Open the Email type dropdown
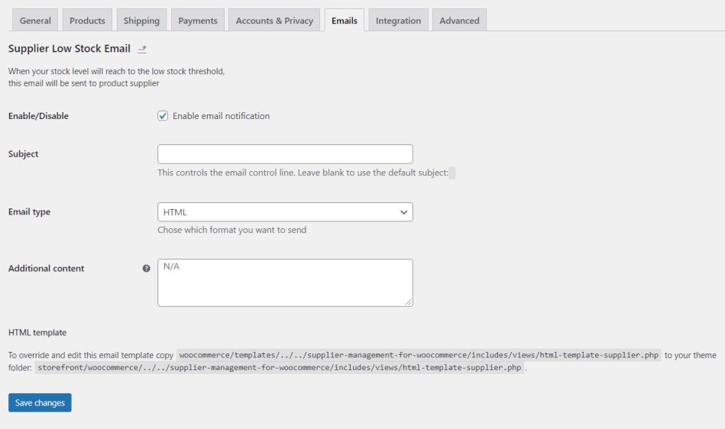The height and width of the screenshot is (429, 725). pyautogui.click(x=285, y=212)
